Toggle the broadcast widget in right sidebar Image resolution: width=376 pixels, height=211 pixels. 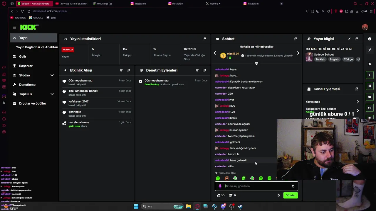point(370,108)
